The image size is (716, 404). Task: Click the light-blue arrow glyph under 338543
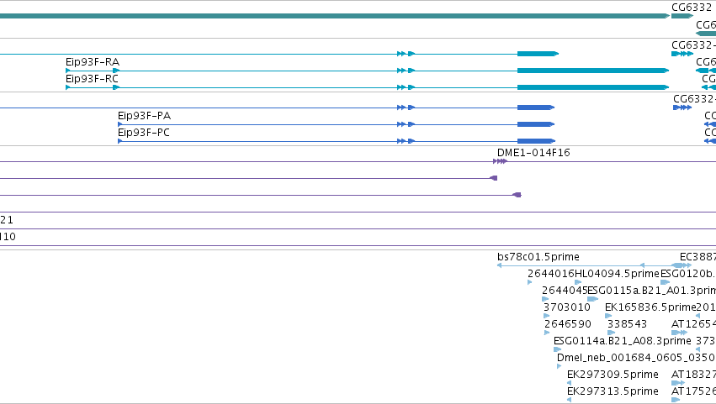pos(611,333)
